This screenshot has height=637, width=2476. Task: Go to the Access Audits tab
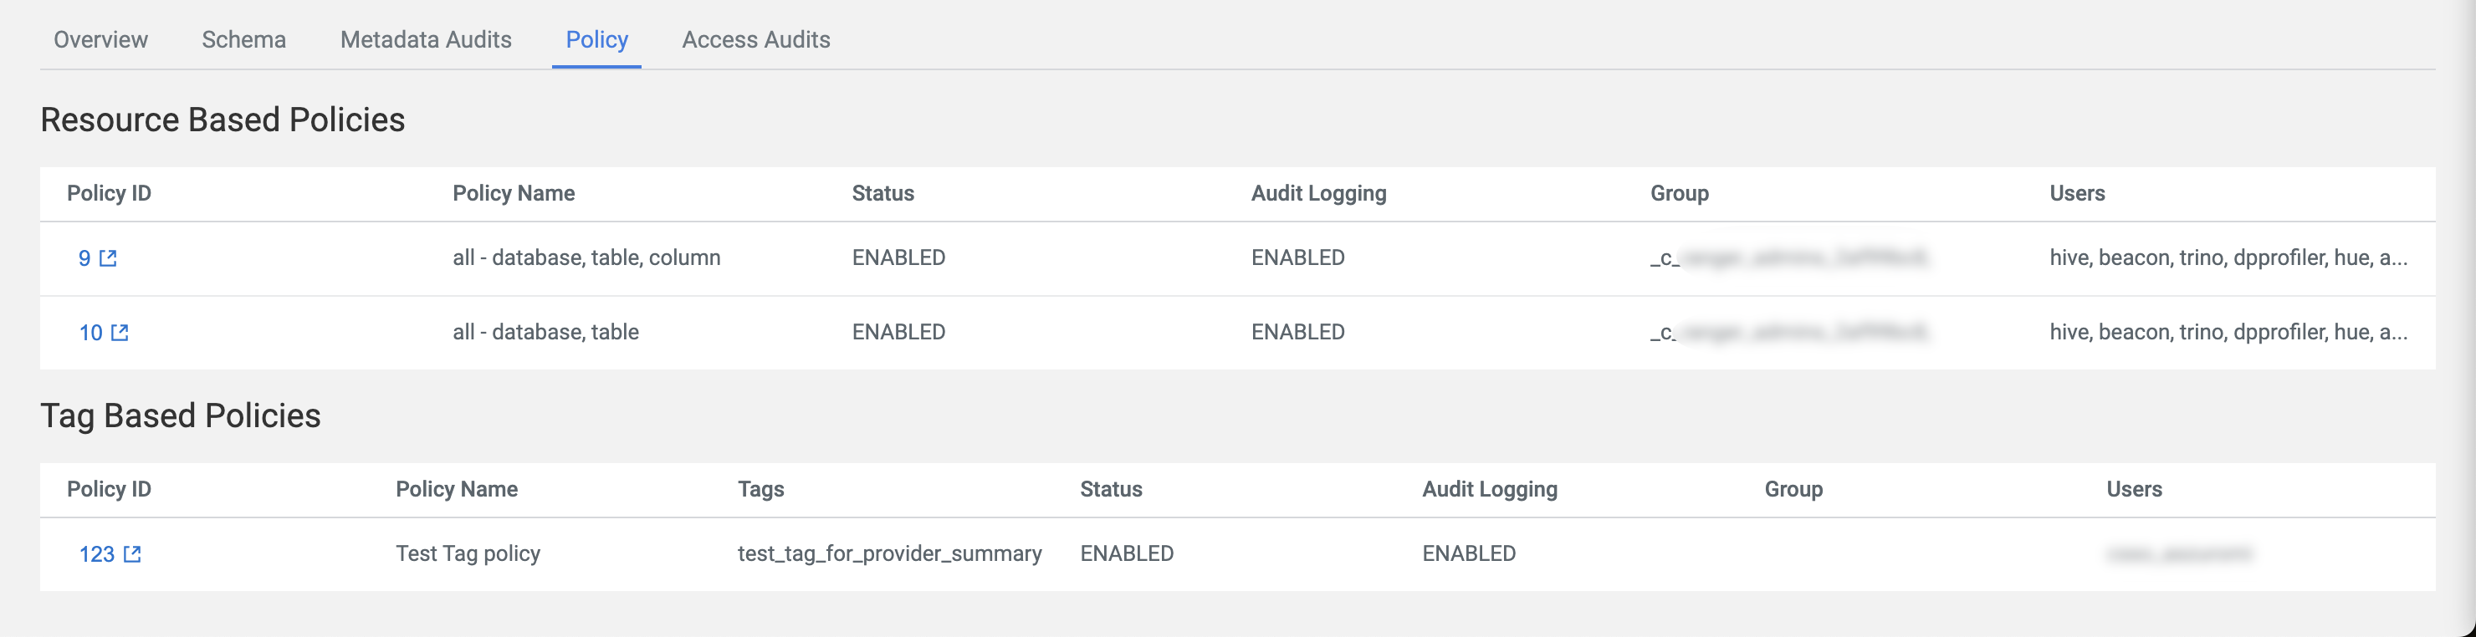point(756,39)
